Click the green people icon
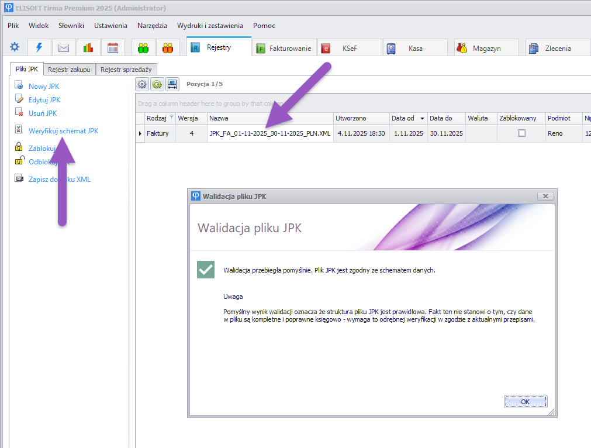This screenshot has width=591, height=448. [x=143, y=48]
